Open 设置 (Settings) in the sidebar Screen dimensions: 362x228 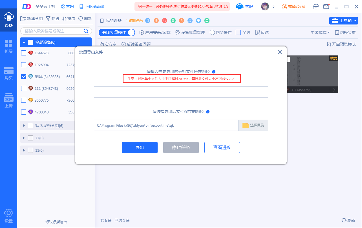pos(8,216)
